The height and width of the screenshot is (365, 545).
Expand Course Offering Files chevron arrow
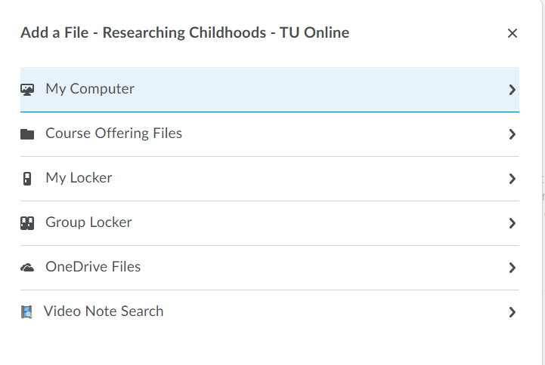pyautogui.click(x=512, y=134)
